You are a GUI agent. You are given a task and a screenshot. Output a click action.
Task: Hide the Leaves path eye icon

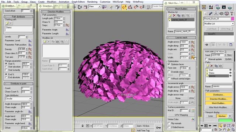pos(230,76)
